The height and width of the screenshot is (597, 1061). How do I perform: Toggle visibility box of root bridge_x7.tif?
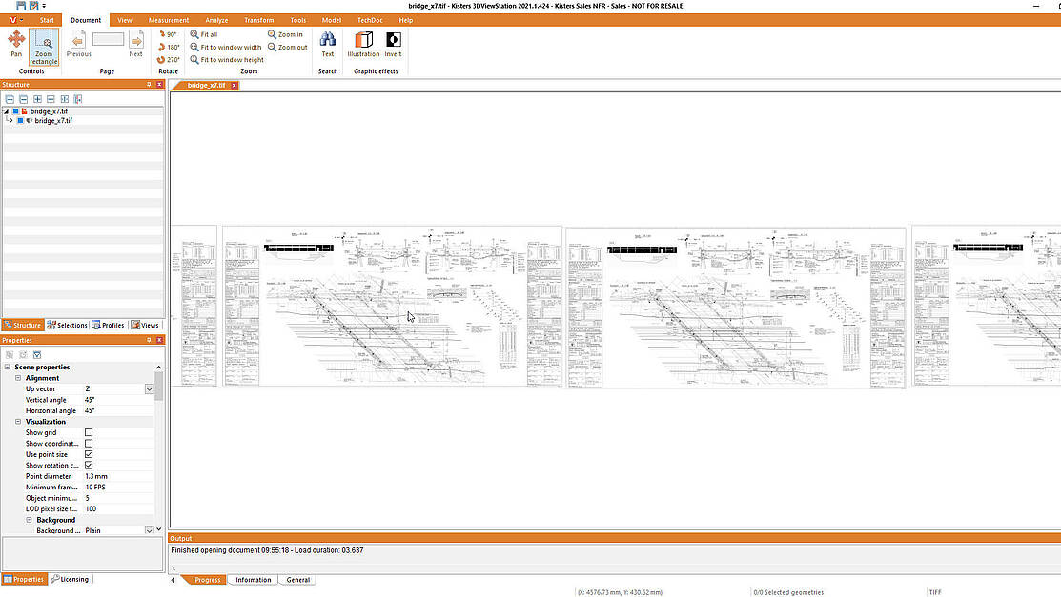click(x=15, y=111)
